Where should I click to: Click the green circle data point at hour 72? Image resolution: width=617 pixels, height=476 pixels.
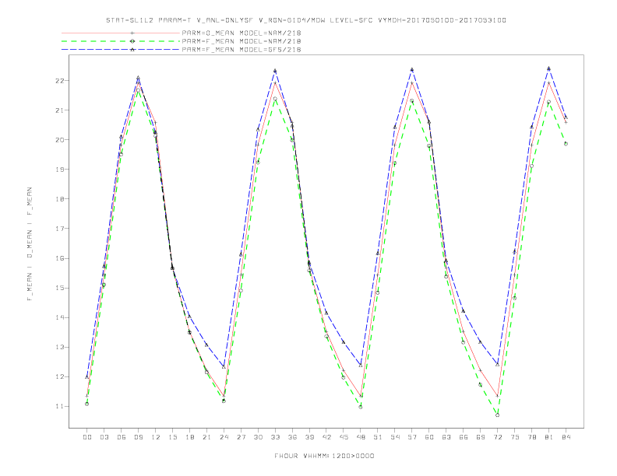click(x=497, y=415)
